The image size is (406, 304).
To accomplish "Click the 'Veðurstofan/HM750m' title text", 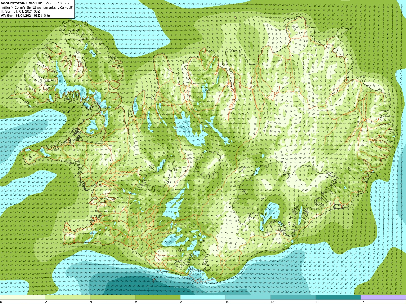I will (22, 3).
